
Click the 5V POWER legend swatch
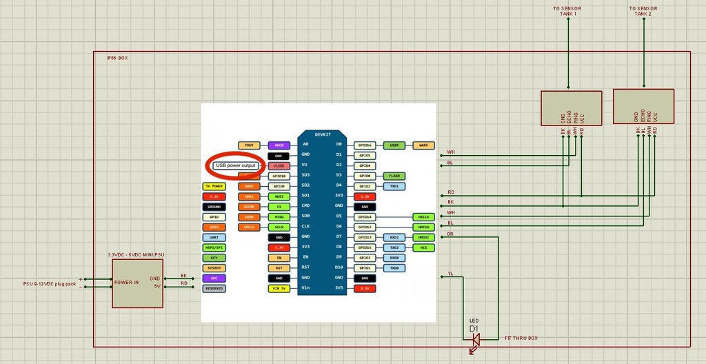point(214,186)
